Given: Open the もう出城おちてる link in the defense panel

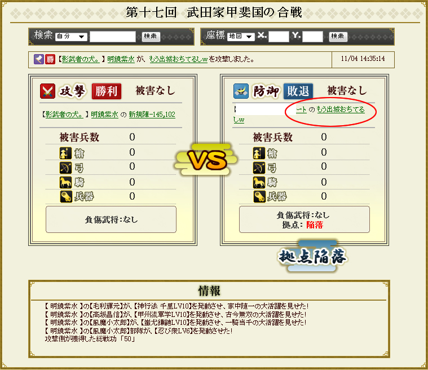Looking at the screenshot, I should click(x=341, y=109).
